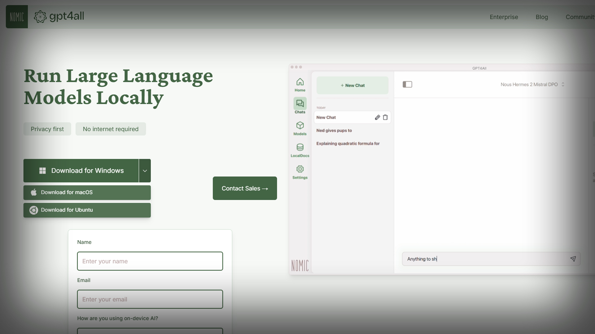Screen dimensions: 595x334
Task: Open chat 'Explaining quadratic formula for'
Action: coord(348,143)
